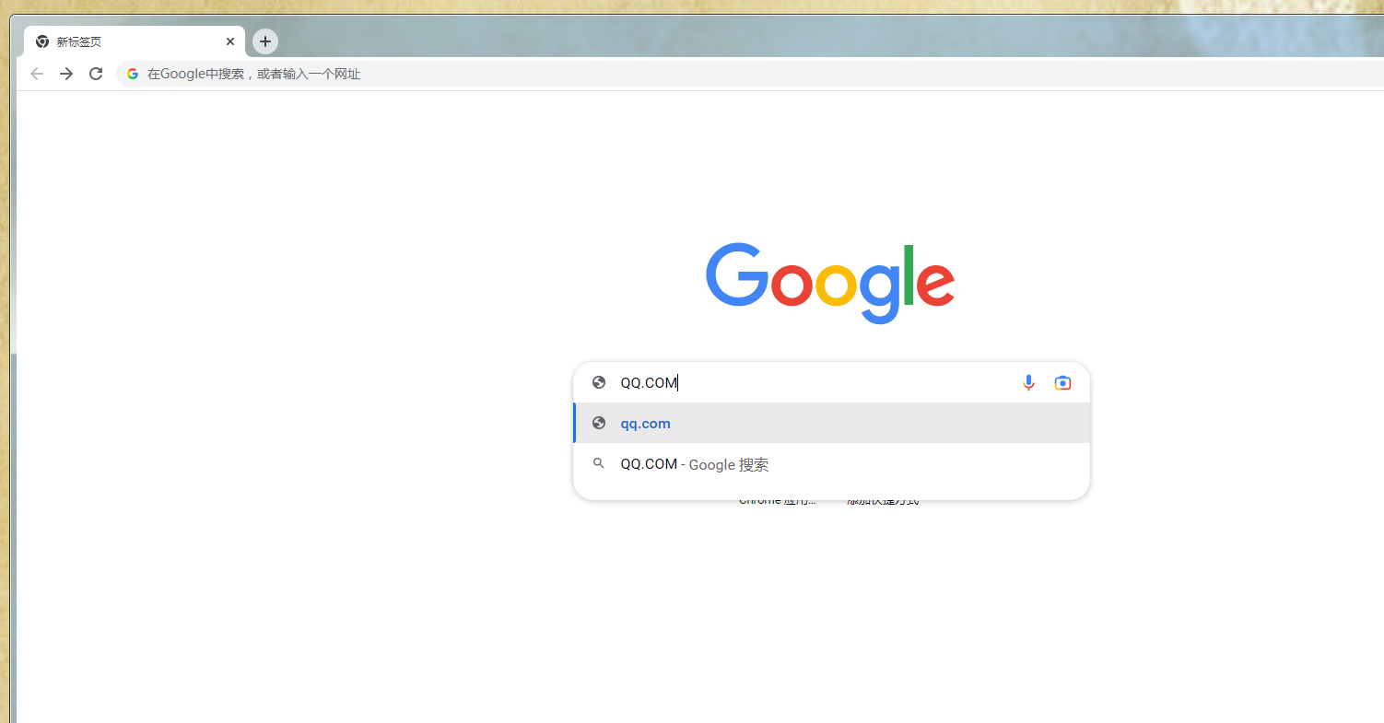
Task: Click the voice search microphone icon
Action: pos(1028,383)
